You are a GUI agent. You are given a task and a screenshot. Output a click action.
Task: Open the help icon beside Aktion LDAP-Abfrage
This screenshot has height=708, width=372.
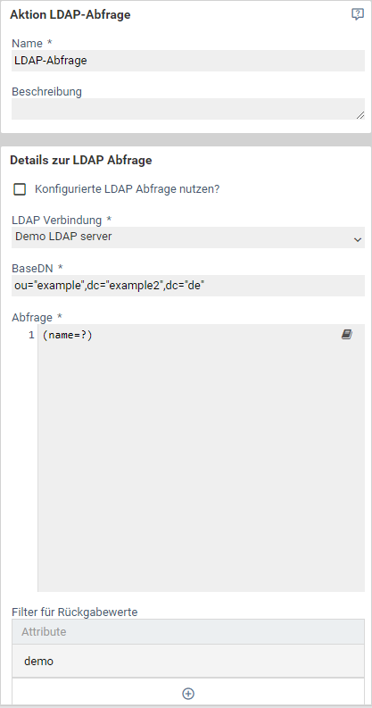357,14
